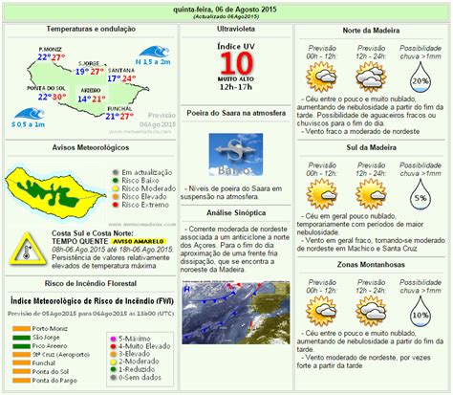This screenshot has height=395, width=453.
Task: Click the Índice Meteorológico de Risco de Incêndio title
Action: point(92,301)
